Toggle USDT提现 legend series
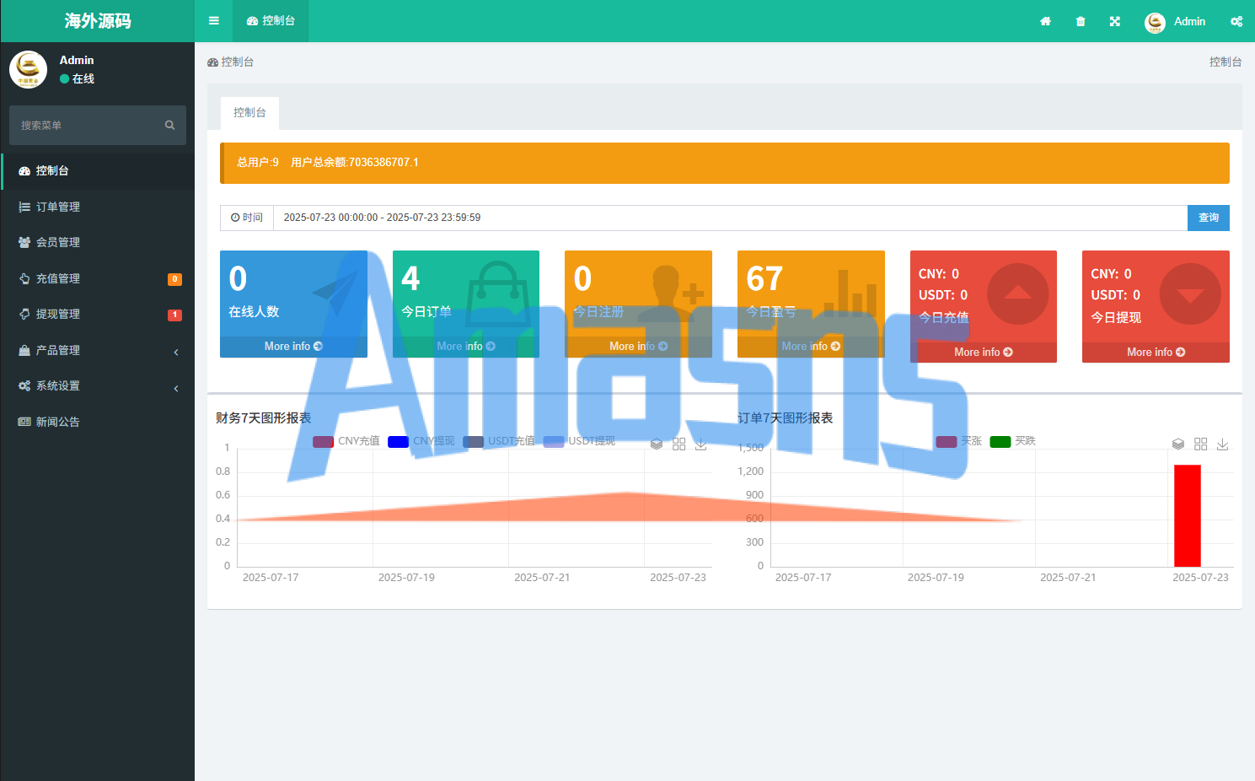The image size is (1255, 781). pyautogui.click(x=580, y=441)
